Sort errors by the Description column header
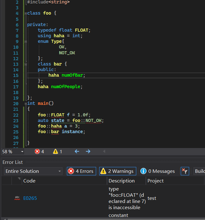 point(122,181)
